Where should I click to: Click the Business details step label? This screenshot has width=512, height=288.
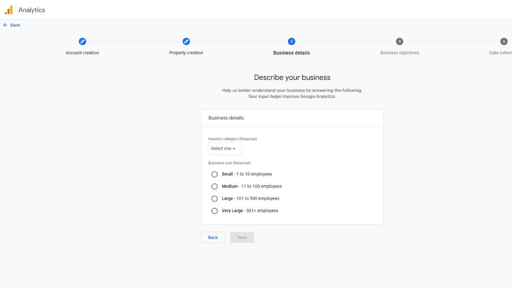click(x=291, y=52)
